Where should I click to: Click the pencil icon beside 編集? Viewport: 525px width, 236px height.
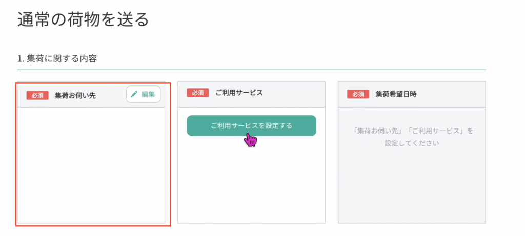[134, 94]
